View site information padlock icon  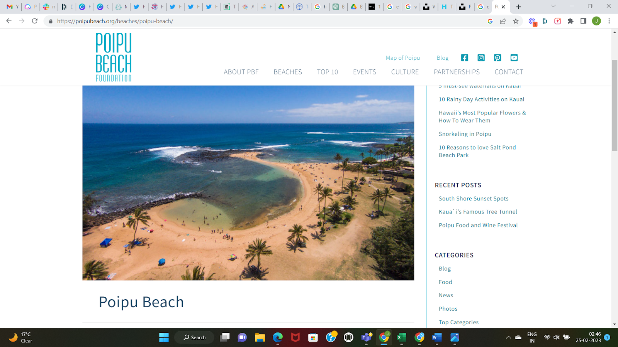point(50,21)
